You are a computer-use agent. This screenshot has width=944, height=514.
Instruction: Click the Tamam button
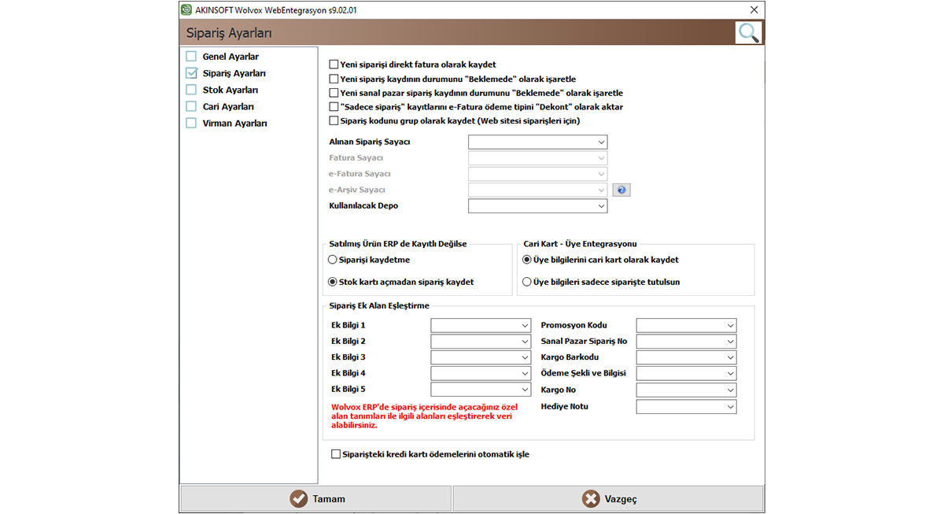point(316,499)
